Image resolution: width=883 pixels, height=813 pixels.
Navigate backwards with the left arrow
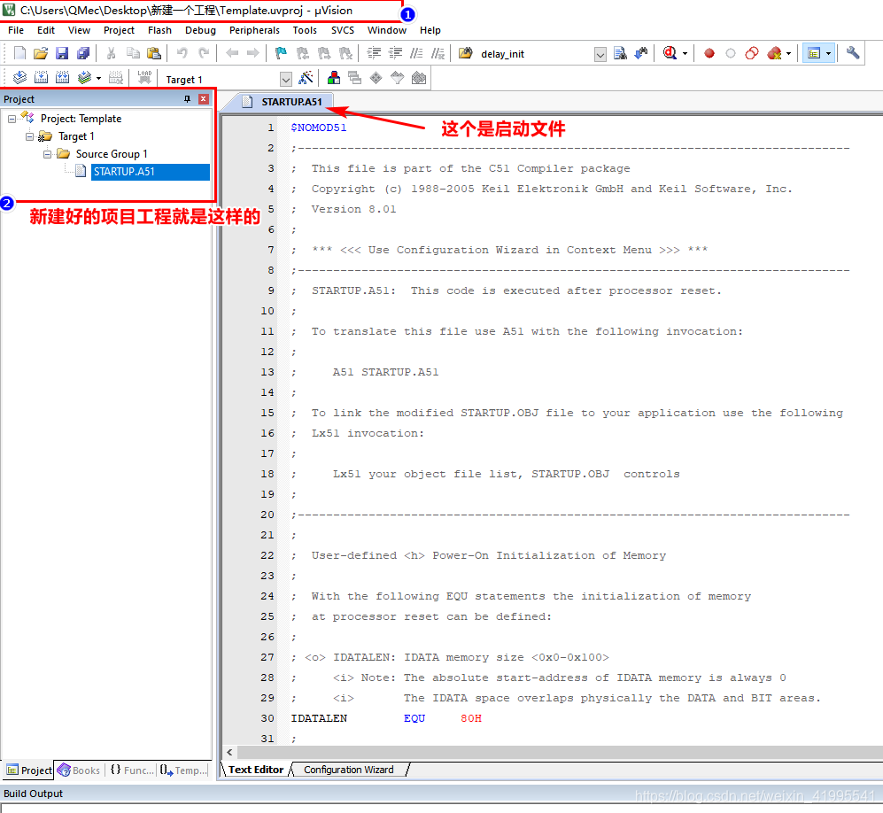tap(232, 53)
